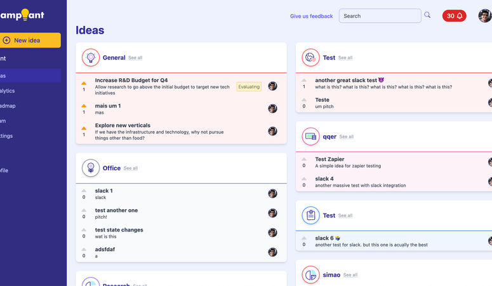Open the General category heading
This screenshot has width=492, height=286.
(114, 58)
